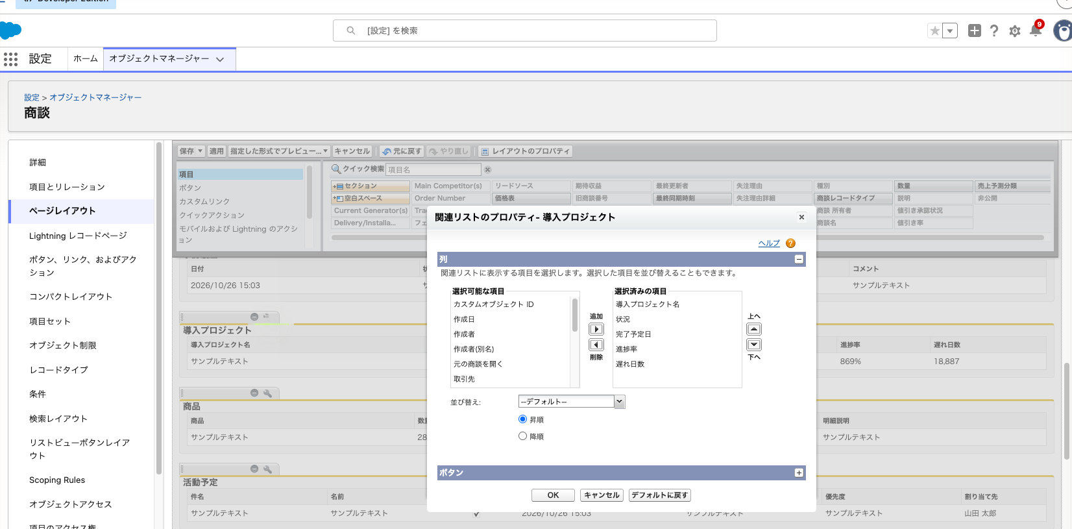Screen dimensions: 1072x529
Task: Close the 関連リストのプロパティ dialog
Action: coord(801,217)
